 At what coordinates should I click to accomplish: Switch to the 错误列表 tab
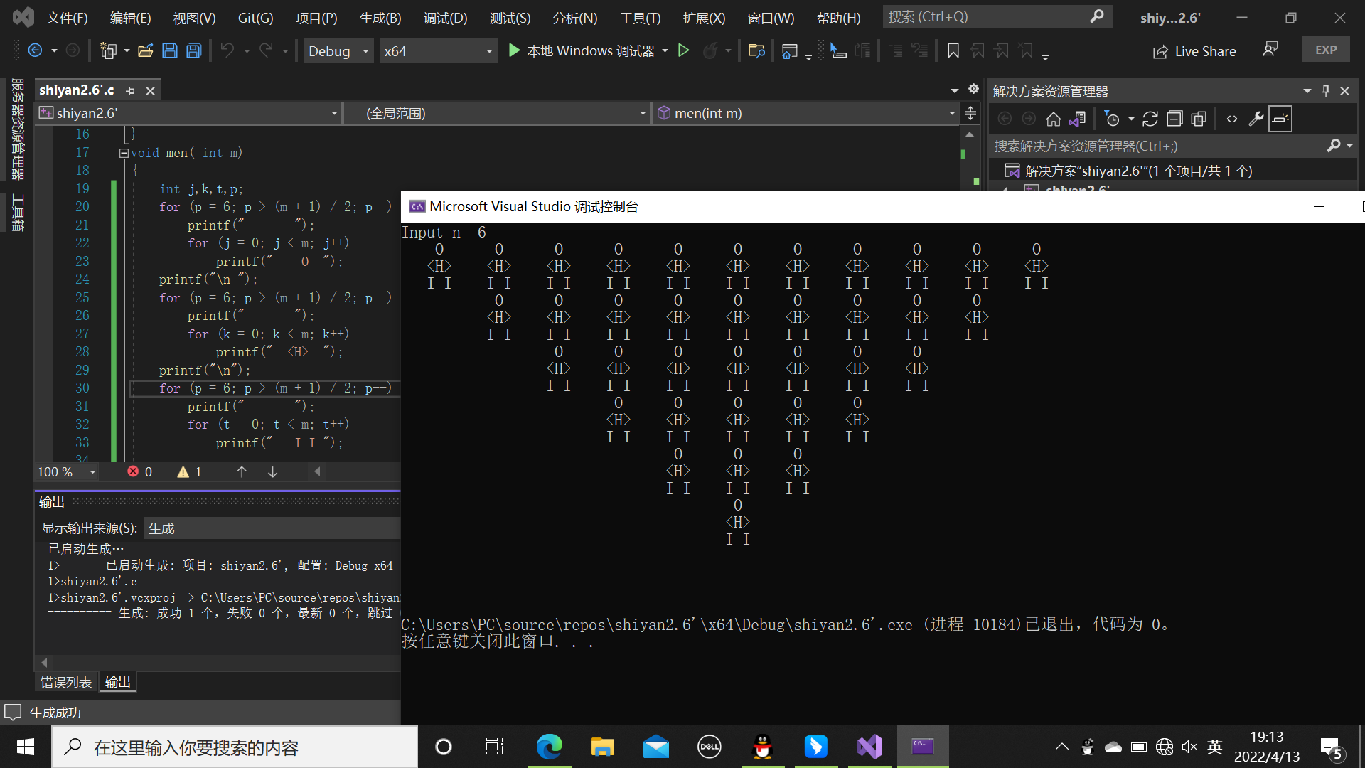[x=66, y=682]
